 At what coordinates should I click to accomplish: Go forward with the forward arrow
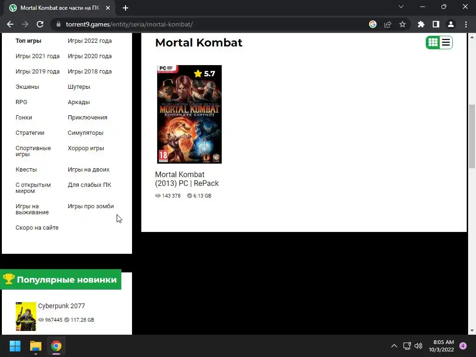click(x=25, y=24)
